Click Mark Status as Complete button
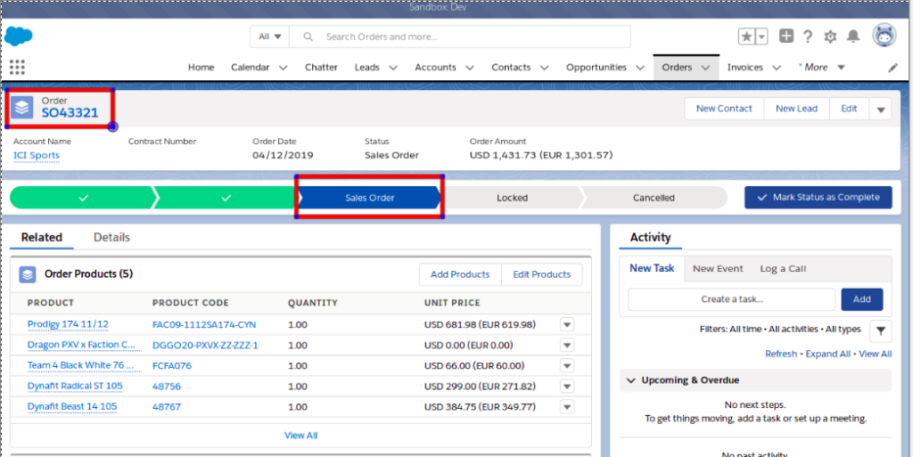The image size is (913, 457). pos(818,197)
